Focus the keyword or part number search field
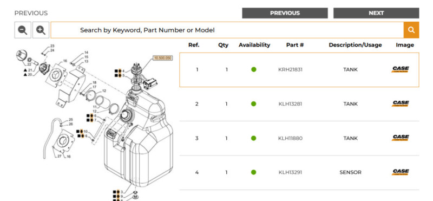Screen dimensions: 433x201 pos(227,30)
